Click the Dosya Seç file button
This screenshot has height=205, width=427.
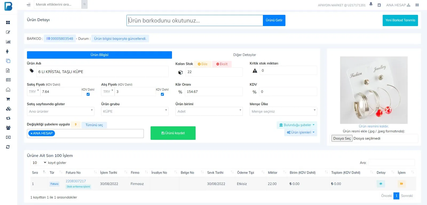pyautogui.click(x=342, y=138)
